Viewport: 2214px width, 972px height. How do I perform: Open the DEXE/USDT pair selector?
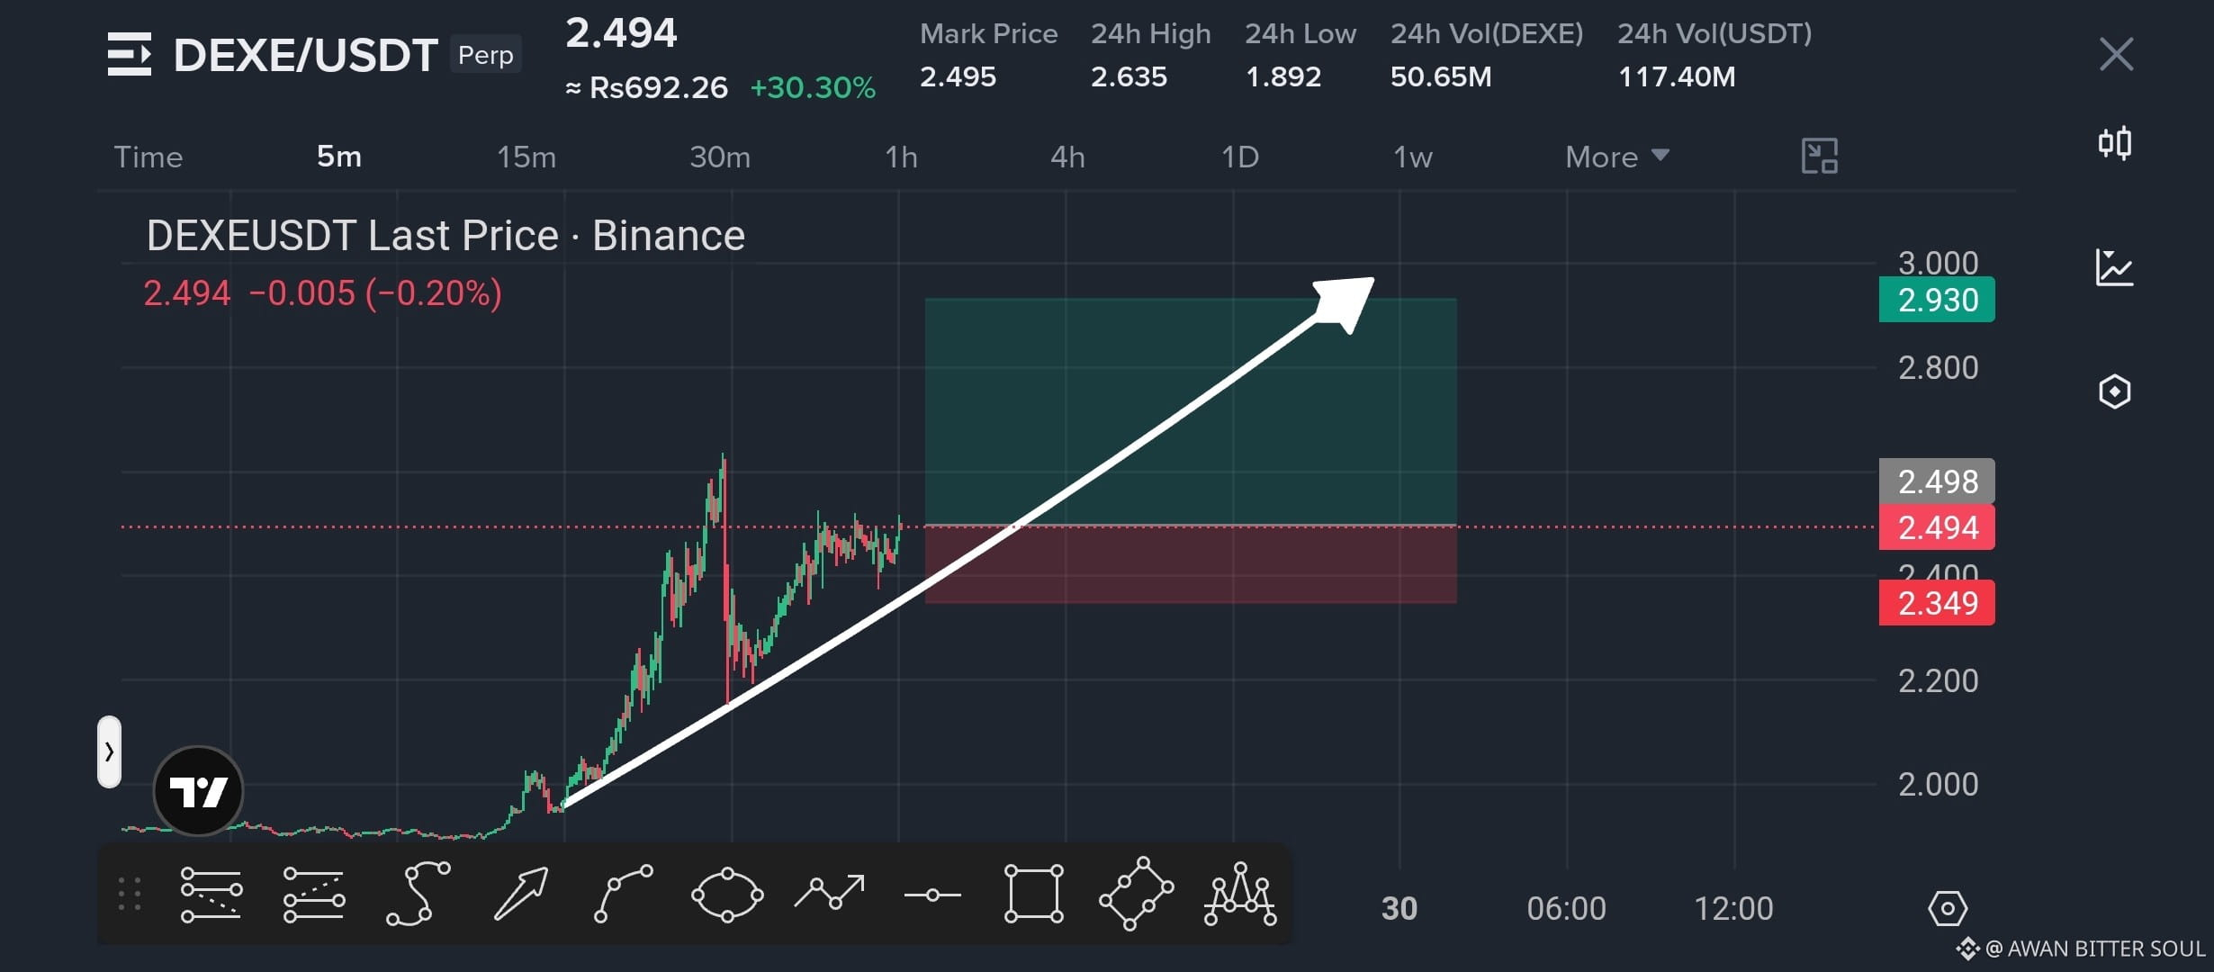click(x=306, y=55)
